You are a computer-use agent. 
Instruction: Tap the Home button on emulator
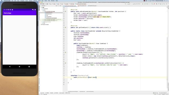point(19,66)
